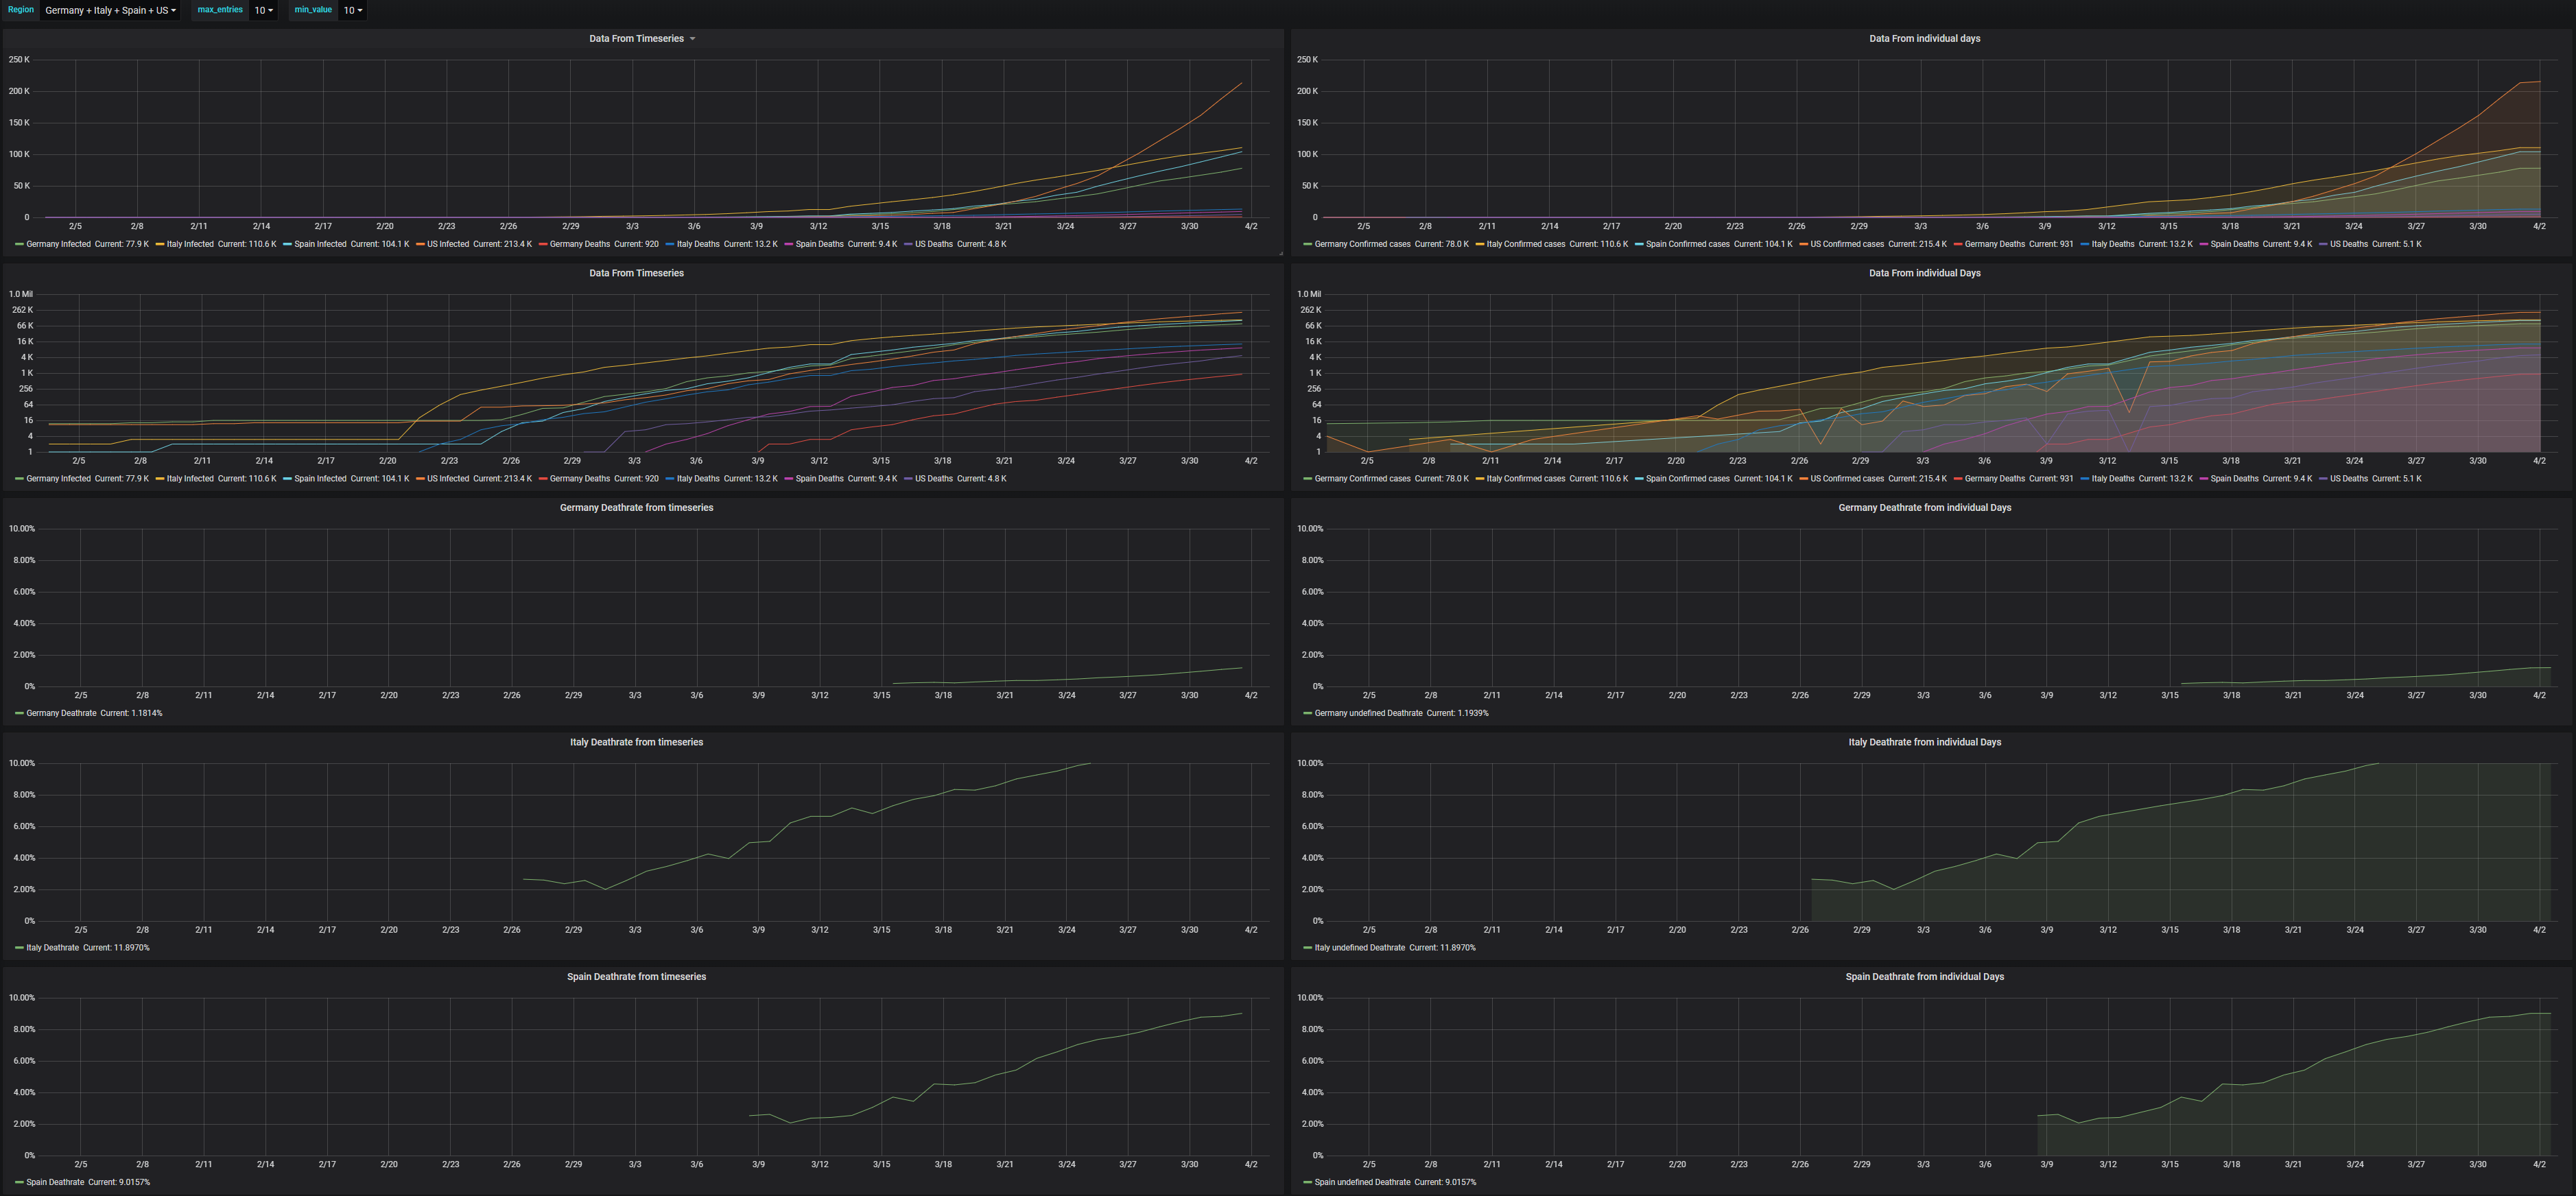
Task: Toggle Spain Confirmed cases in log-scale individual Days legend
Action: (x=1688, y=479)
